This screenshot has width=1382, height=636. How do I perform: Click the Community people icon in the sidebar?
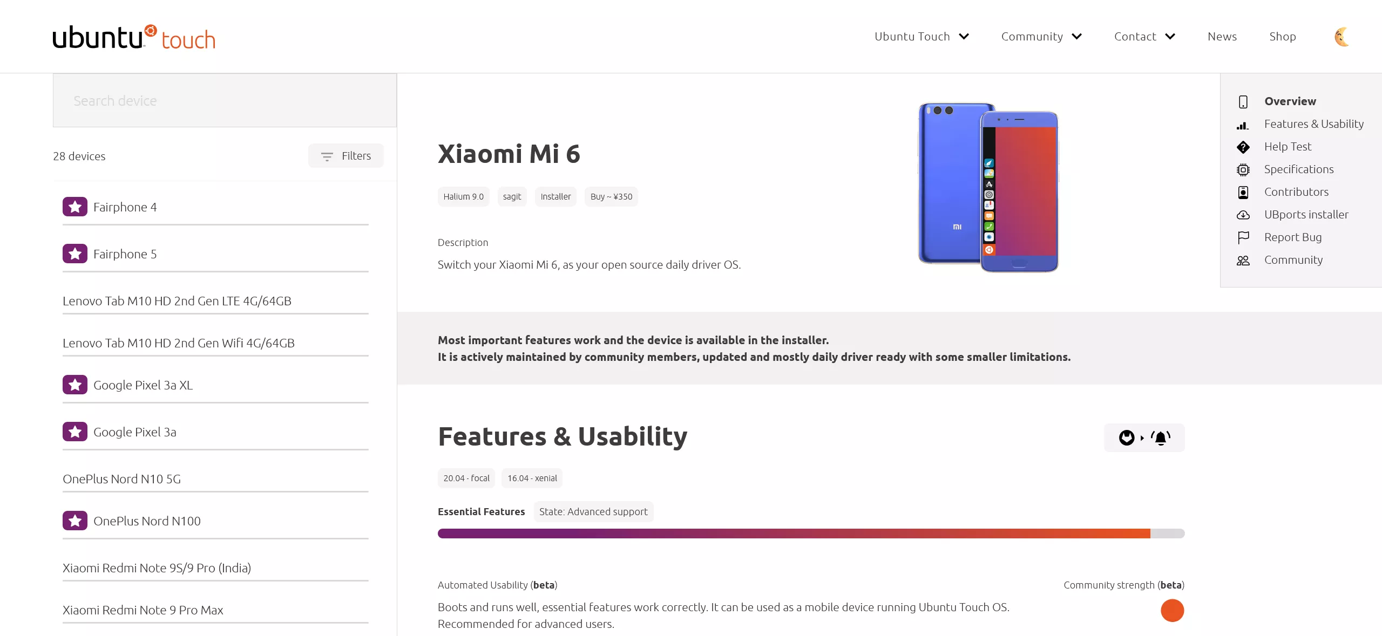1243,261
